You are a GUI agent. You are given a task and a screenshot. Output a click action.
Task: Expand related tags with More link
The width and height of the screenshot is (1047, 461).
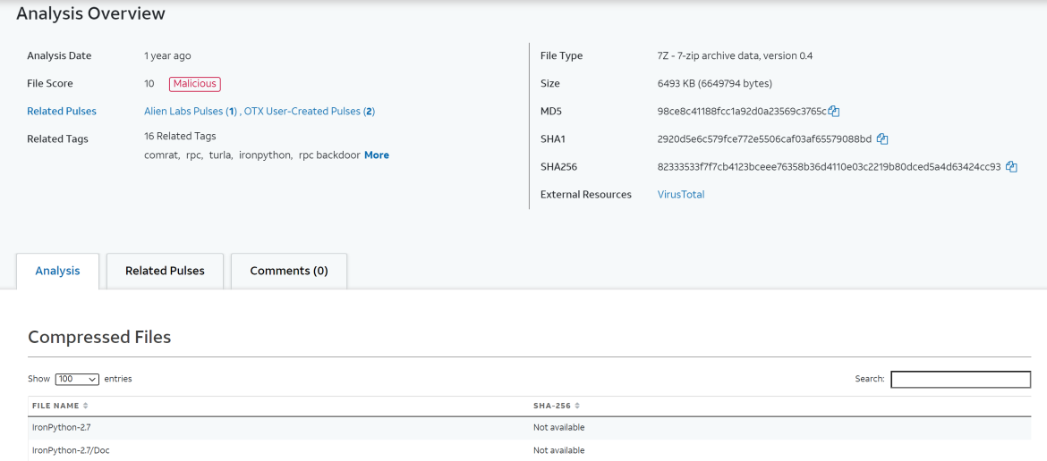[376, 155]
